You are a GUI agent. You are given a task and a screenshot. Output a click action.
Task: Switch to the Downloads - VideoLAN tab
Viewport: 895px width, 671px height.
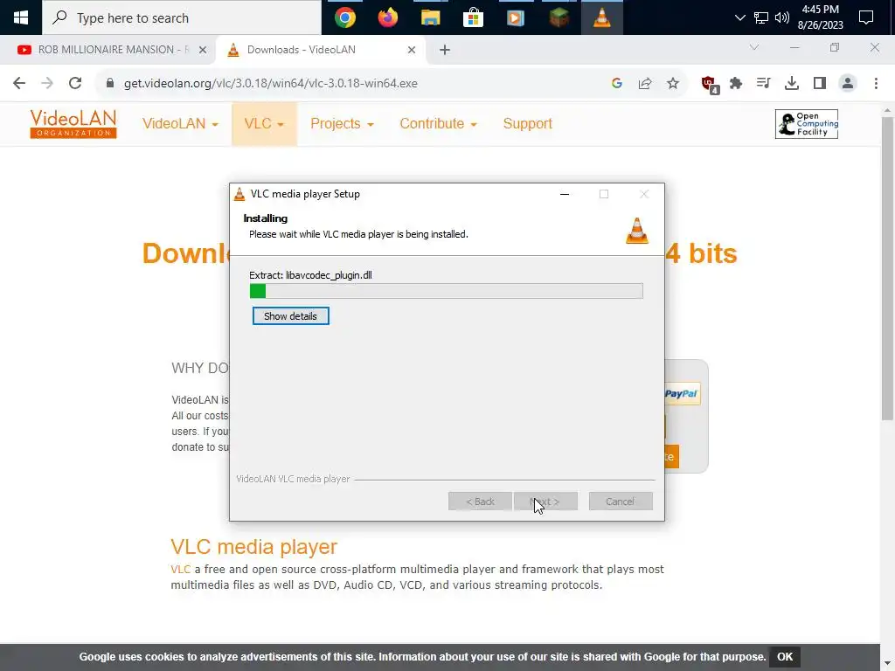click(x=321, y=50)
